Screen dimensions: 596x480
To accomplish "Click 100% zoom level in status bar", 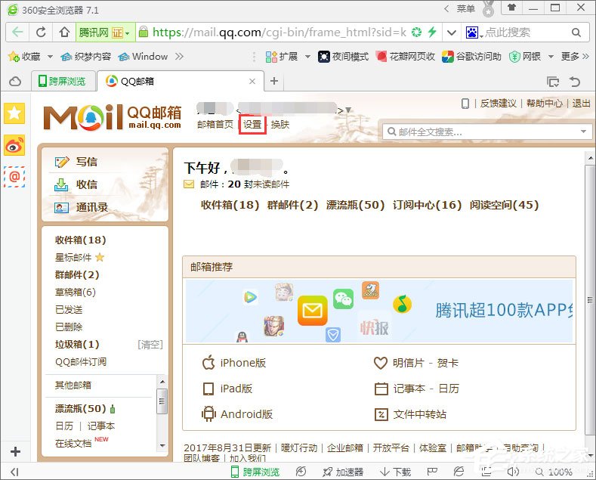I will tap(560, 472).
